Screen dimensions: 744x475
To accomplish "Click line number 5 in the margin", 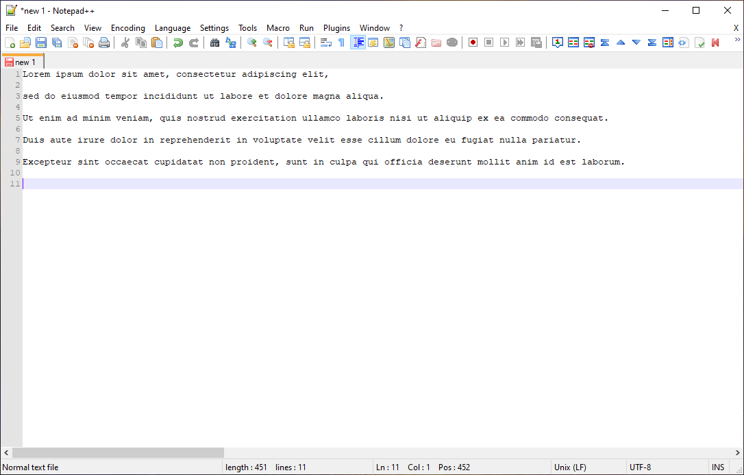I will pyautogui.click(x=18, y=118).
